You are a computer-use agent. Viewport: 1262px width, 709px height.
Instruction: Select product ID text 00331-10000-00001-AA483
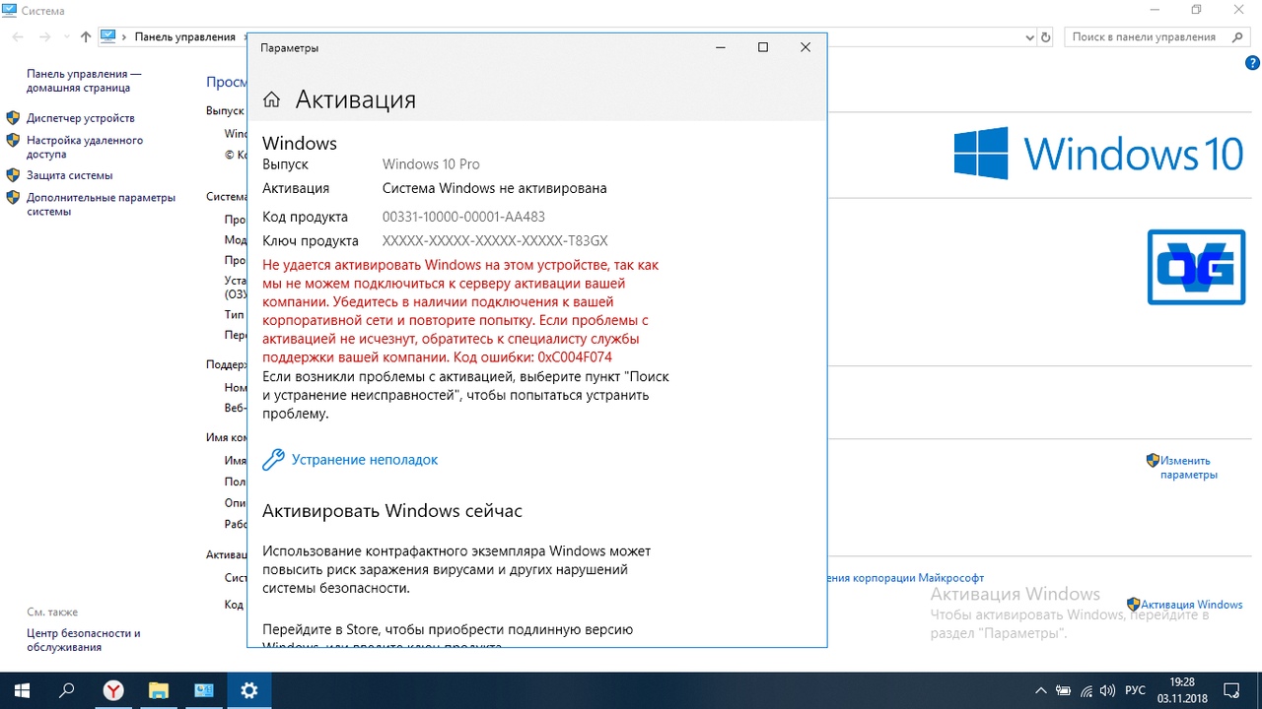coord(463,217)
